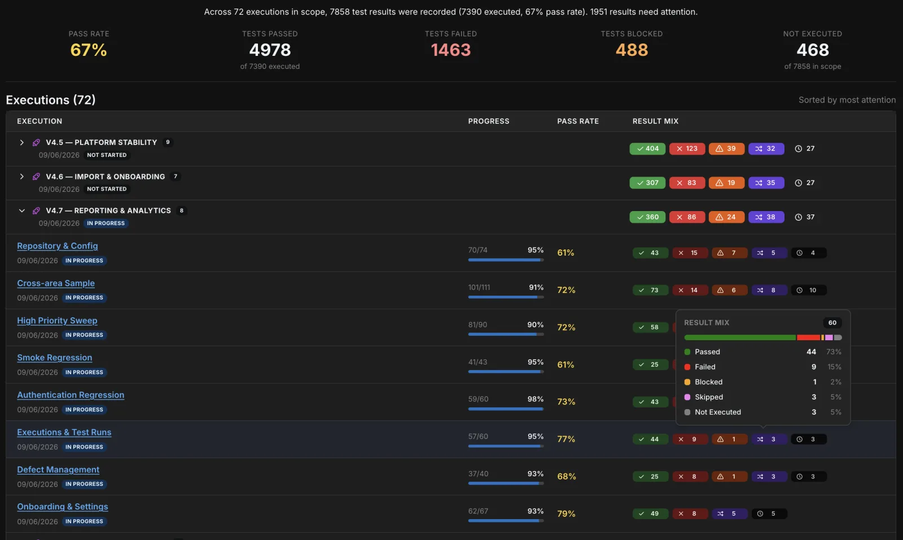Click the passed 307 badge for V4.6
Image resolution: width=903 pixels, height=540 pixels.
point(647,183)
